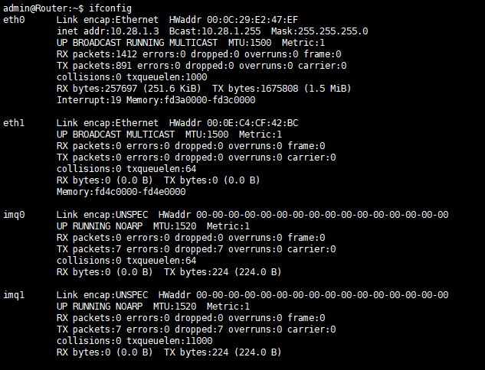Select the eth1 interface name
The height and width of the screenshot is (370, 485).
[x=14, y=123]
